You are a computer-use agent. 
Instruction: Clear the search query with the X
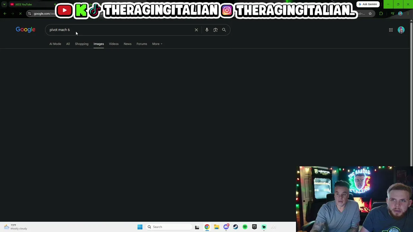click(x=196, y=30)
